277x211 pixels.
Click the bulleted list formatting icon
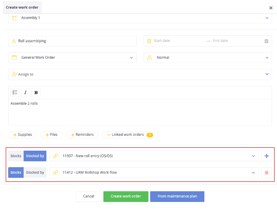pos(15,92)
